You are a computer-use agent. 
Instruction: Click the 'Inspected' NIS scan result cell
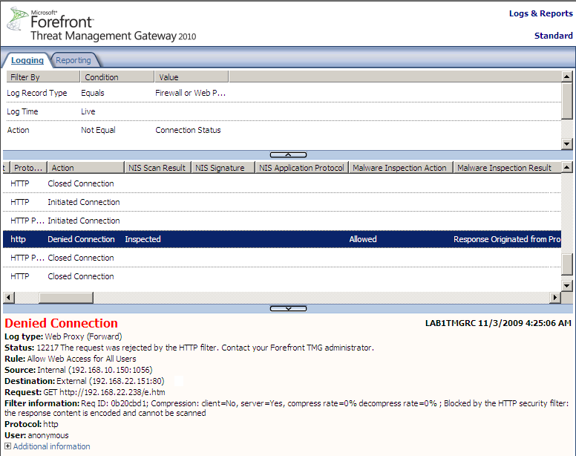point(143,239)
